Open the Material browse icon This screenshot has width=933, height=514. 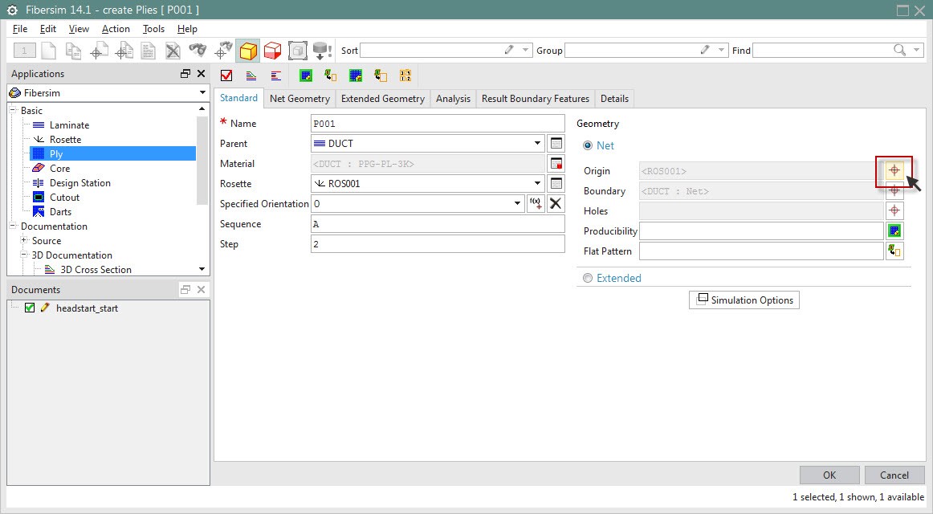pos(556,164)
